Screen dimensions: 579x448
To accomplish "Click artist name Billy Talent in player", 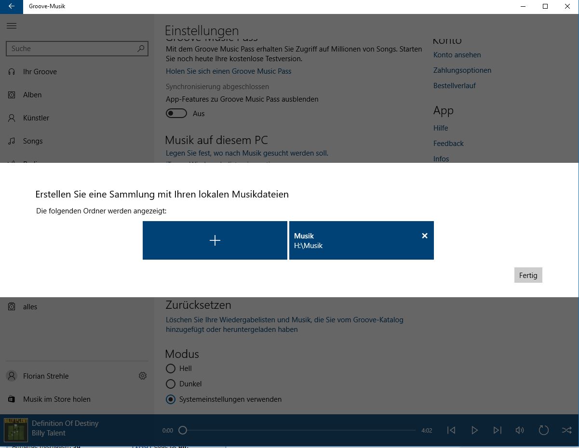I will click(x=49, y=433).
